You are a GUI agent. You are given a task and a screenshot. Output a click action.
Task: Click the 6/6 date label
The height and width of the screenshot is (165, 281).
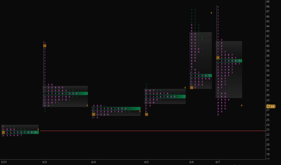click(x=192, y=162)
